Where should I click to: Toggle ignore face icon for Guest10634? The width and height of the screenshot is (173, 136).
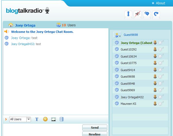[161, 56]
